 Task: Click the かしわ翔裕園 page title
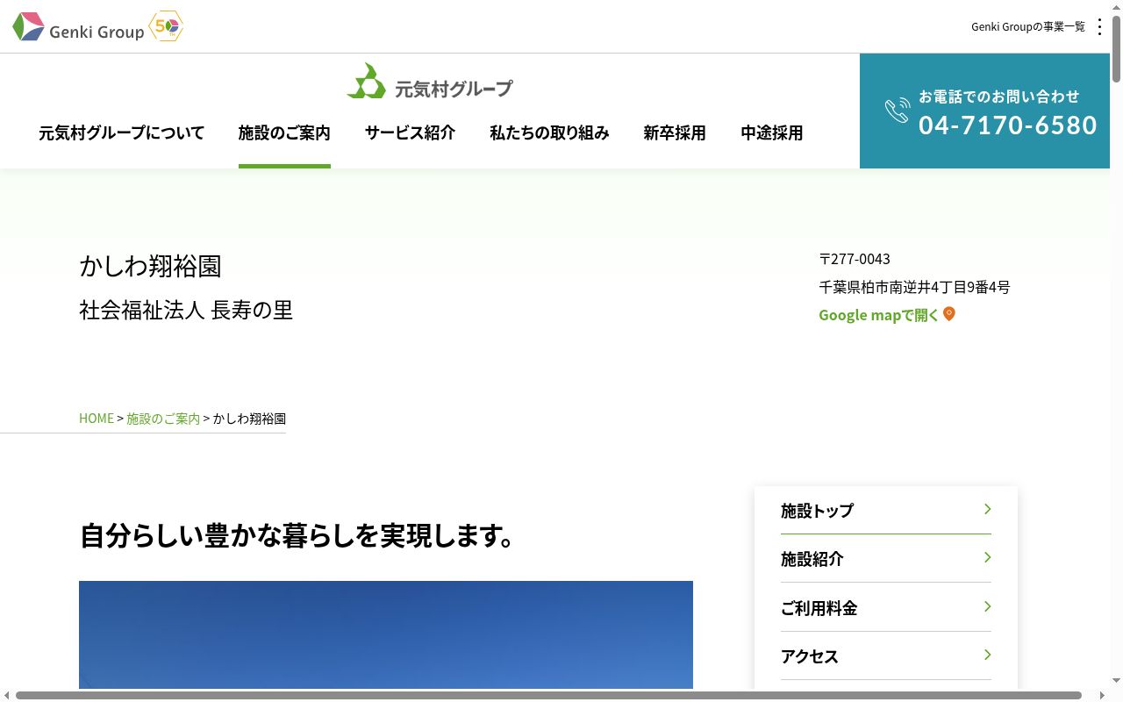[x=150, y=266]
